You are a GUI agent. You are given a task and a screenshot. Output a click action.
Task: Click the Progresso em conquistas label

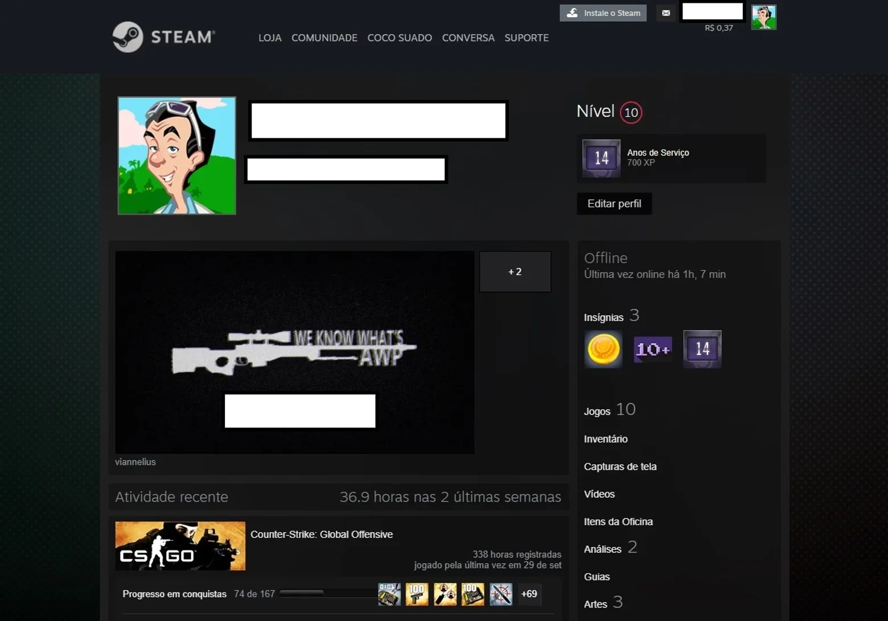(x=175, y=594)
